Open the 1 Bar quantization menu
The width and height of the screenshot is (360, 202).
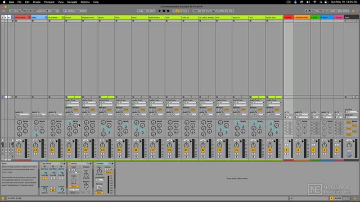click(55, 11)
